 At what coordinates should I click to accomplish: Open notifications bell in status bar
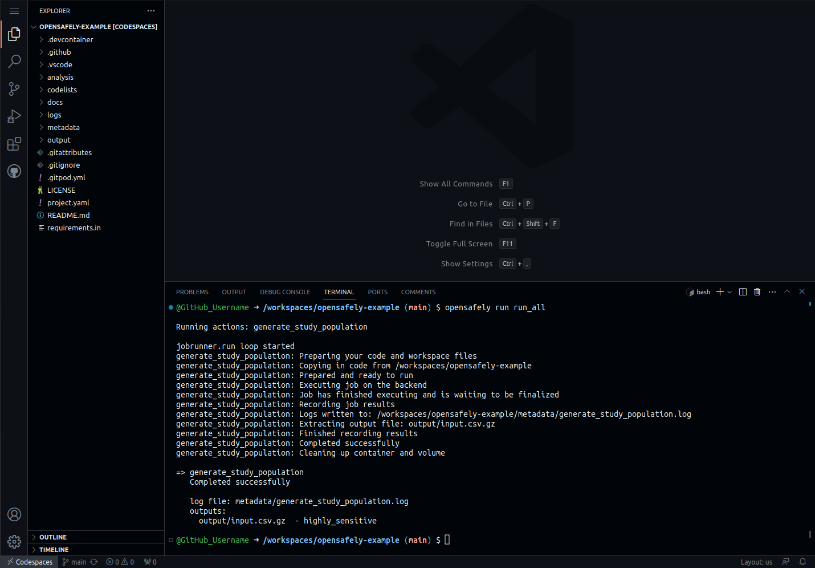click(x=802, y=562)
